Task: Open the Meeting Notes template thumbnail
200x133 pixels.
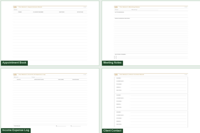Action: [151, 33]
